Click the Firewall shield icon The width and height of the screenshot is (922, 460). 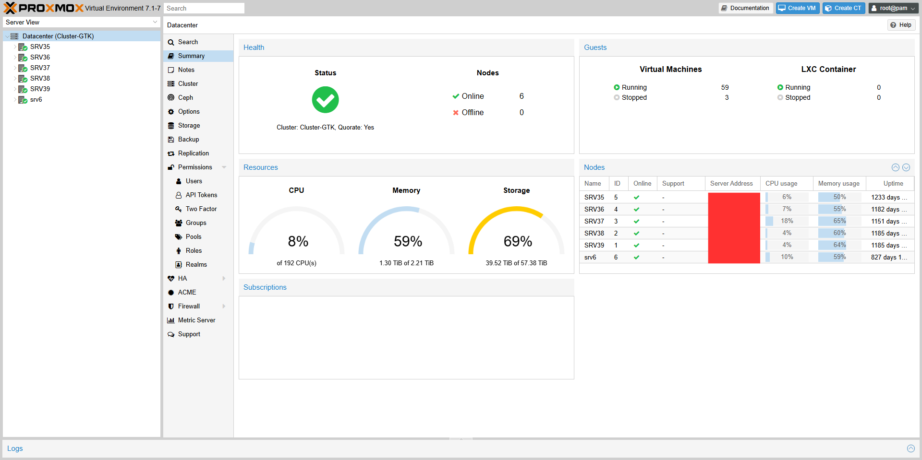click(171, 307)
